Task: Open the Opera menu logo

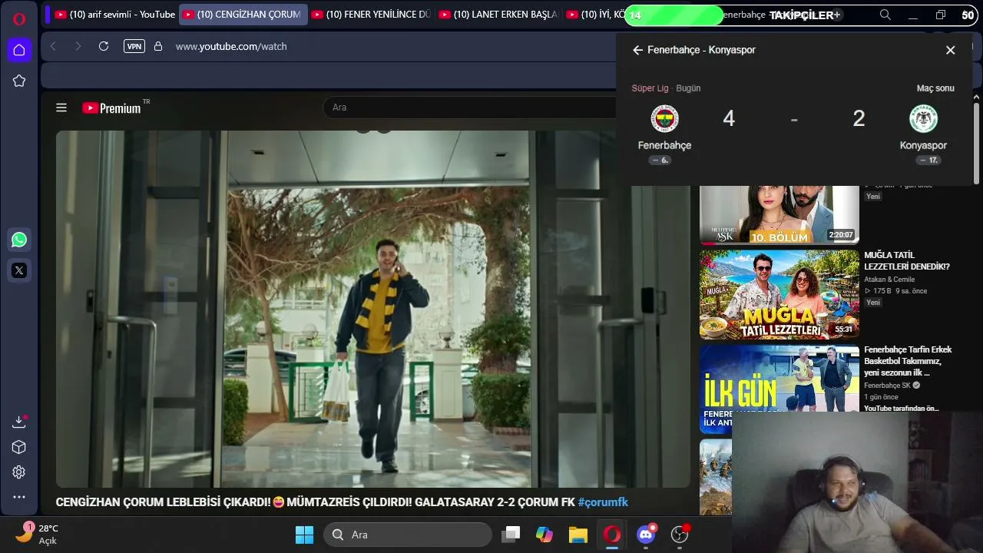Action: click(x=19, y=19)
